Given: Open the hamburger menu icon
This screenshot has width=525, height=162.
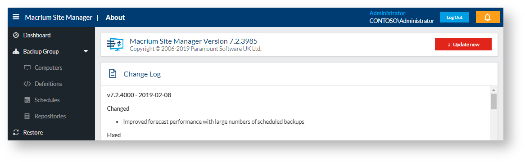Looking at the screenshot, I should [16, 17].
